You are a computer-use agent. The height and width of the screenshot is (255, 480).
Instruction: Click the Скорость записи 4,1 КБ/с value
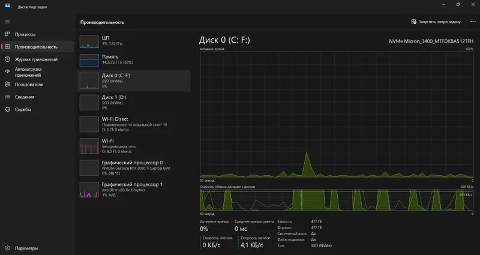(x=251, y=245)
